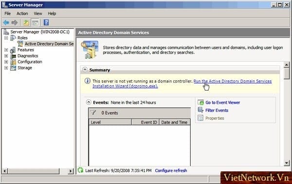
Task: Click the Features node icon
Action: point(13,50)
